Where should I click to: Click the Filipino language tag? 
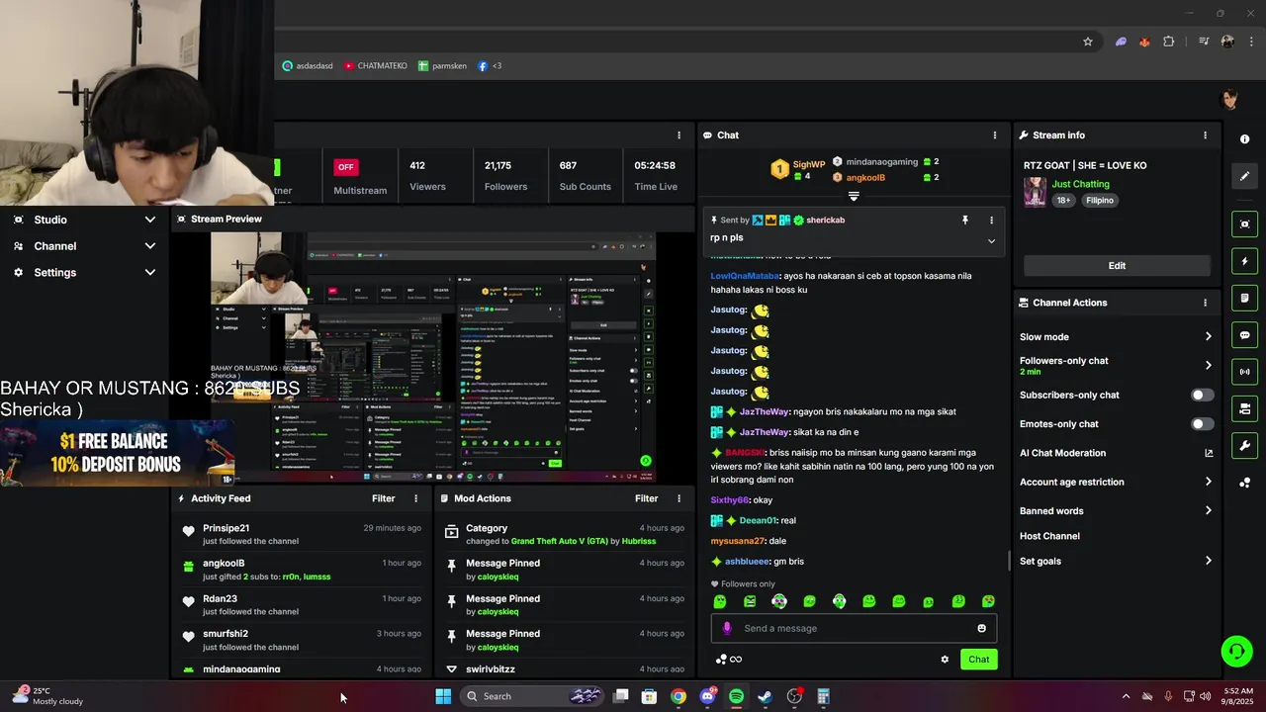1100,201
